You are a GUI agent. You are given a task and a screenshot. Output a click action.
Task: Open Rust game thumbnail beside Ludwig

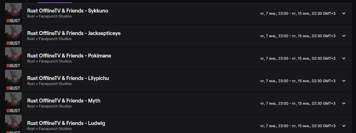click(13, 124)
